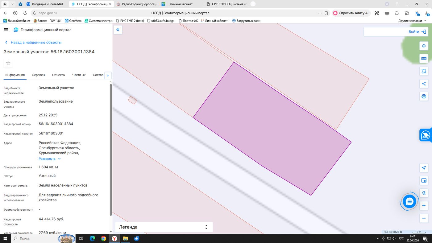Switch to the СИР СОУ ОО browser tab
Screen dimensions: 432x243
tap(227, 4)
